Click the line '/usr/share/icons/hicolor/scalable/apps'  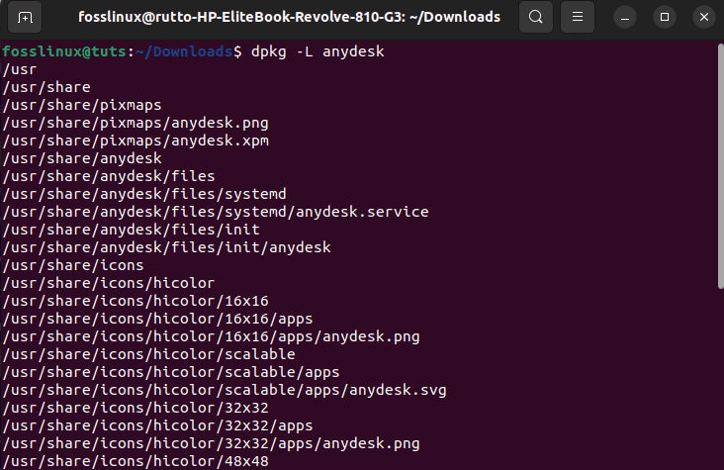(171, 372)
